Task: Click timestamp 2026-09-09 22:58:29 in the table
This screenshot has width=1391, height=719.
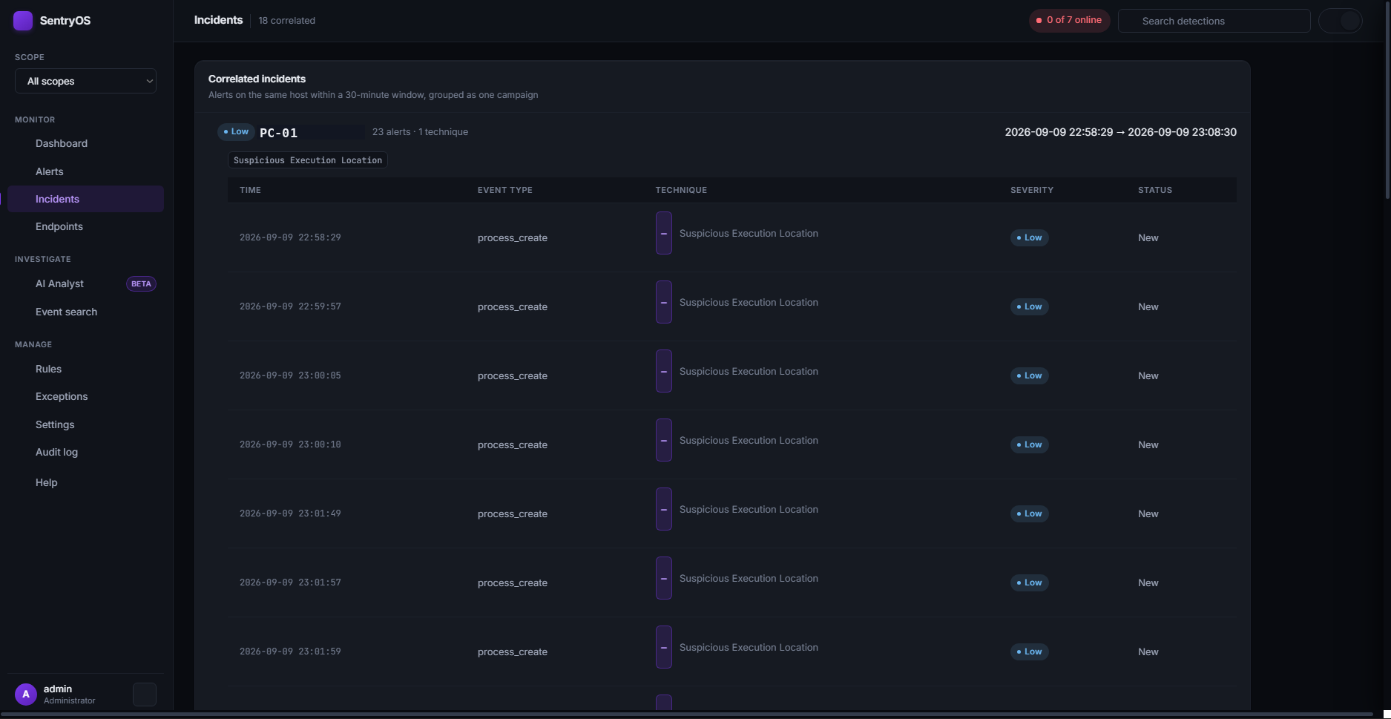Action: pyautogui.click(x=290, y=237)
